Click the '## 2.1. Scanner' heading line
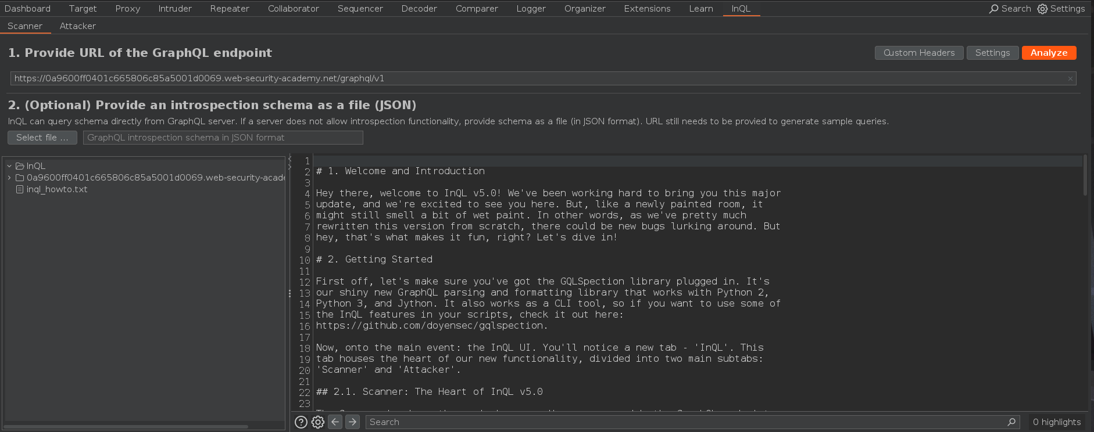The height and width of the screenshot is (432, 1094). pyautogui.click(x=430, y=392)
